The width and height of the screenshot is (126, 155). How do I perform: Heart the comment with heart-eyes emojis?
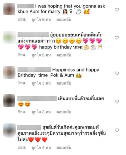[117, 101]
